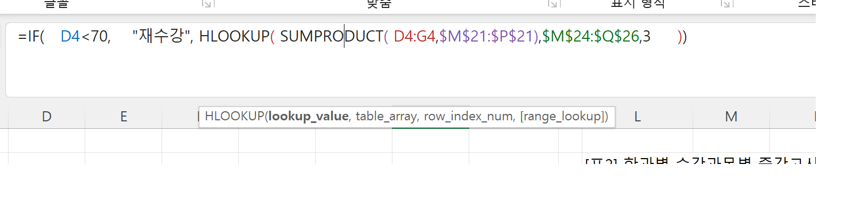Viewport: 851px width, 214px height.
Task: Select range_lookup argument in the tooltip
Action: [x=563, y=117]
